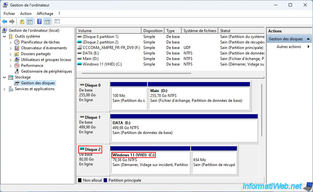The height and width of the screenshot is (192, 313).
Task: Click the volume icon for Windows 11 (VHD) (C:) row
Action: pyautogui.click(x=79, y=64)
